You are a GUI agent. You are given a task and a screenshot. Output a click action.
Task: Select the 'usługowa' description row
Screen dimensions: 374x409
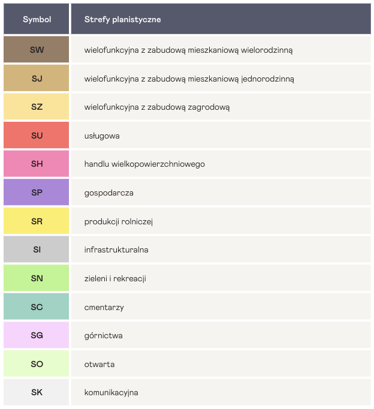point(102,136)
